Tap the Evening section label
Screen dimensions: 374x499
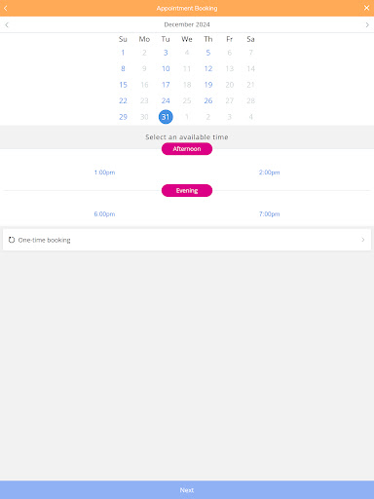click(x=187, y=190)
